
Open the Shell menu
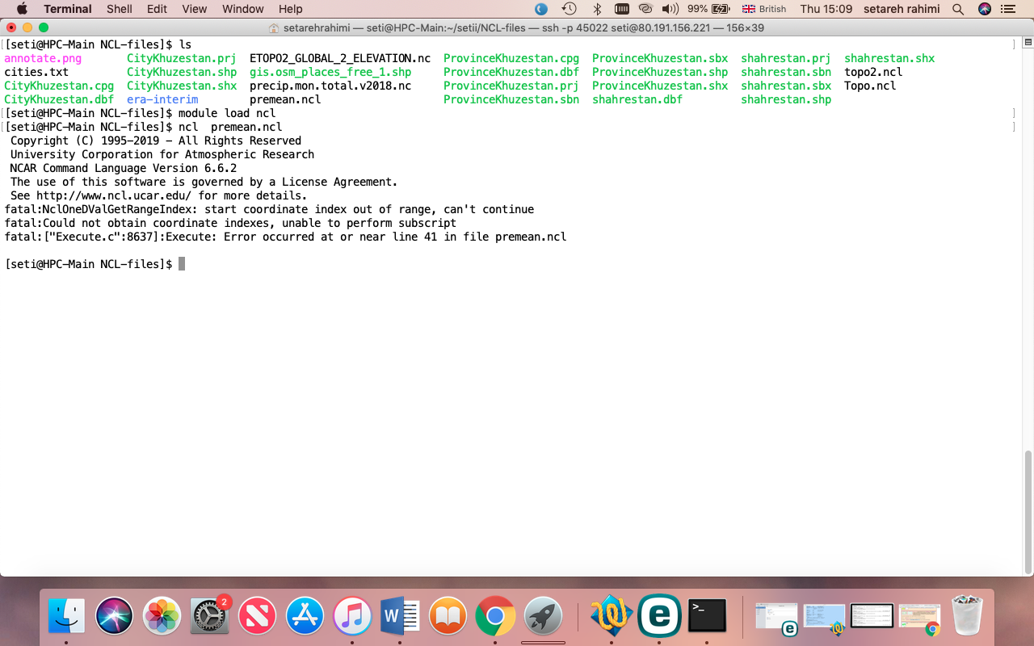(x=120, y=9)
